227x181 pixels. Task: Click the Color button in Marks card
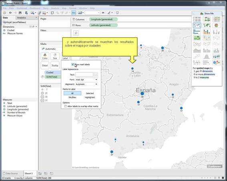45,56
